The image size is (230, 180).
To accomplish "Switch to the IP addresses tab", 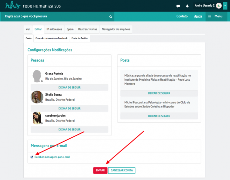I will [x=54, y=29].
